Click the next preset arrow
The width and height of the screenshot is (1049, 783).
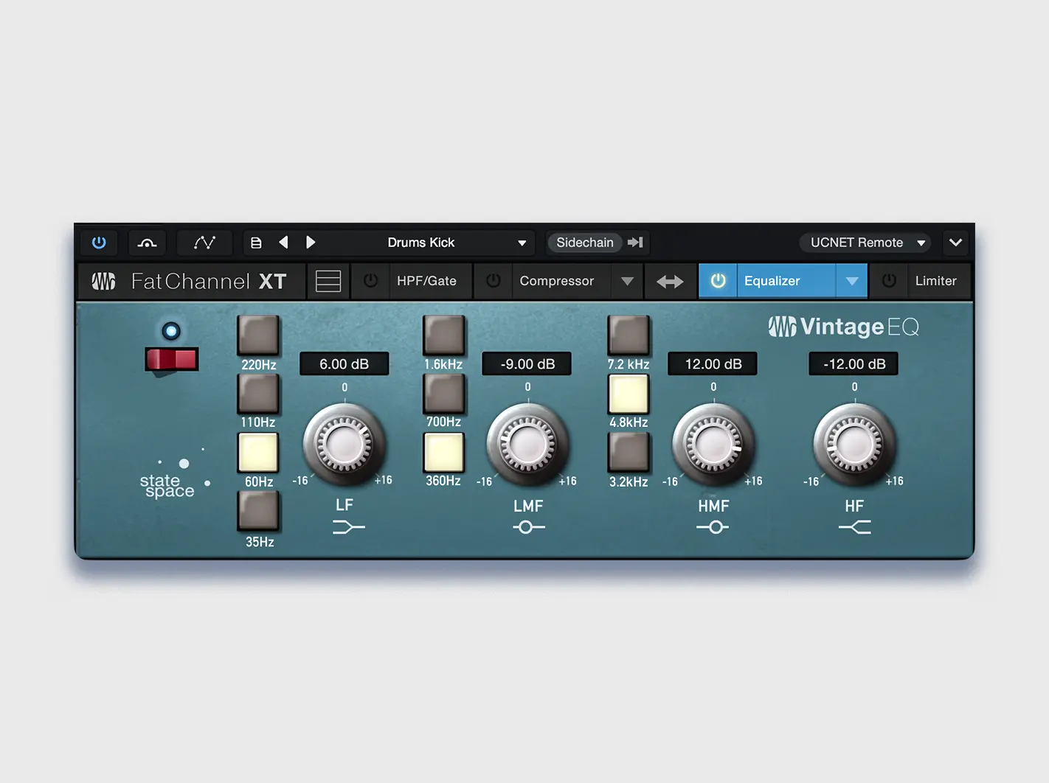(310, 242)
